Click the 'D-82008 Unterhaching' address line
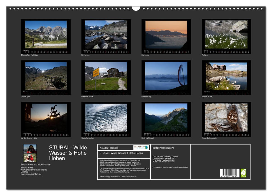The height and width of the screenshot is (196, 272). pyautogui.click(x=164, y=161)
